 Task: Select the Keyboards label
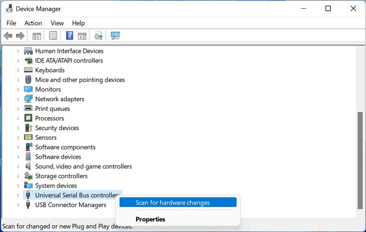click(50, 70)
